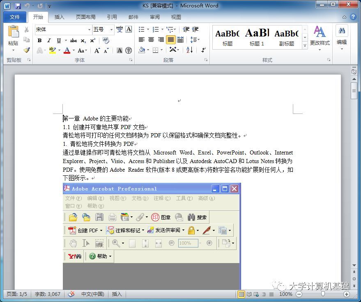Toggle Italic formatting
The width and height of the screenshot is (361, 302).
click(49, 41)
